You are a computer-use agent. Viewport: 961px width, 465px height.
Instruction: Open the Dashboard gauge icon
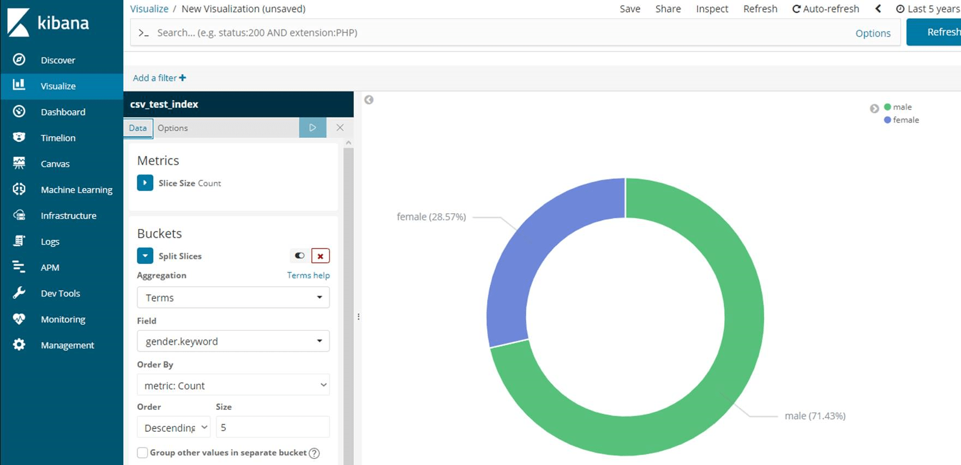(x=19, y=111)
